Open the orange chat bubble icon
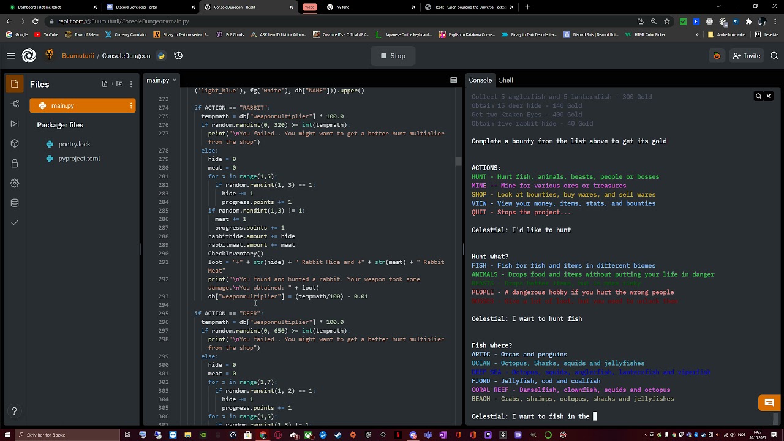This screenshot has width=784, height=441. point(769,403)
